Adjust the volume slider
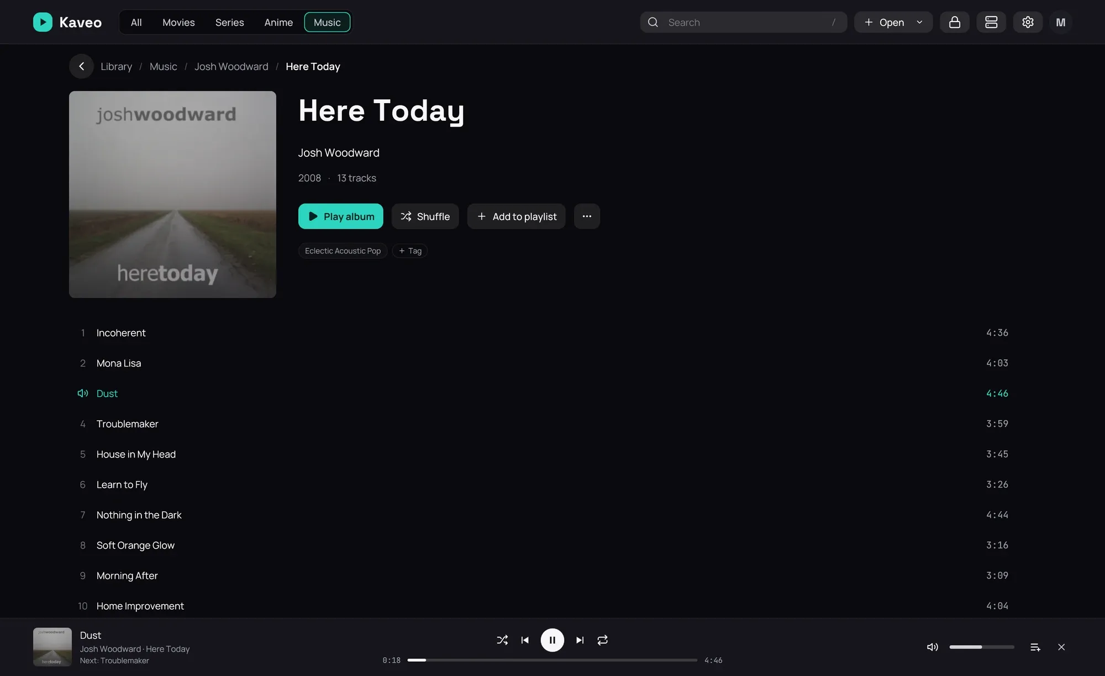This screenshot has height=676, width=1105. (x=982, y=647)
